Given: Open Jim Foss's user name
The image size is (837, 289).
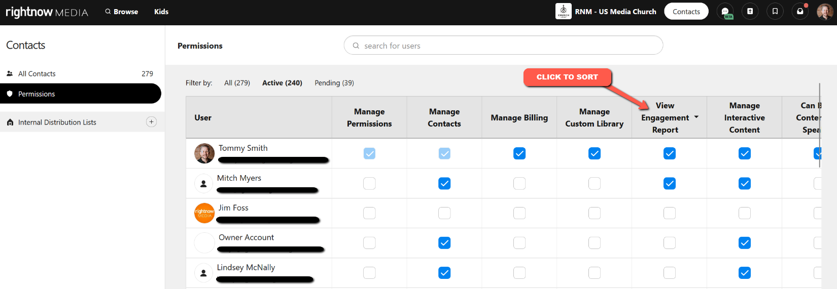Looking at the screenshot, I should coord(233,208).
